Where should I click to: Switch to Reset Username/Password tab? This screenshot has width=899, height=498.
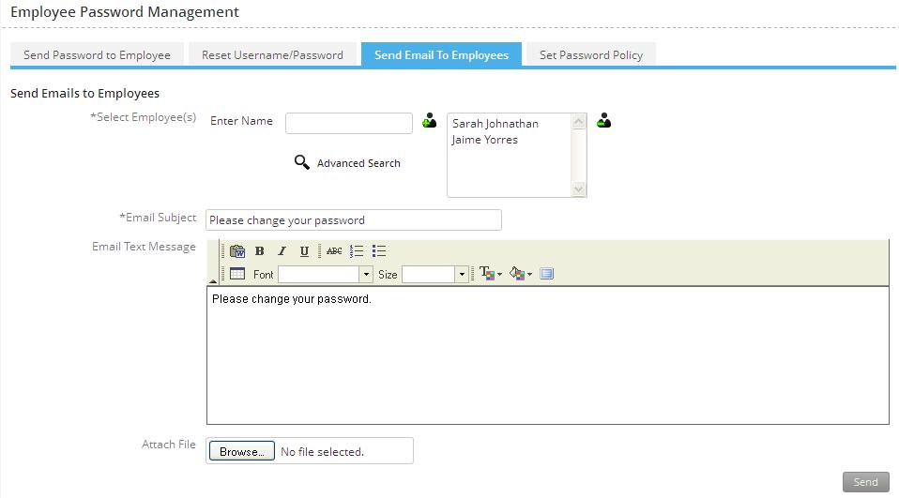point(272,55)
